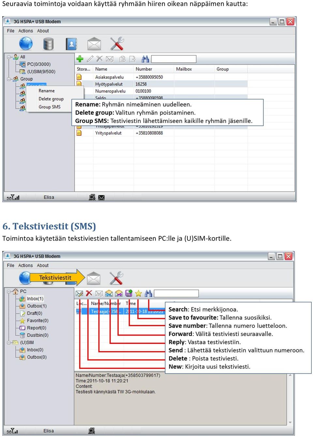The width and height of the screenshot is (313, 437).
Task: Select the Asiakaspalvelu contact row
Action: point(161,77)
